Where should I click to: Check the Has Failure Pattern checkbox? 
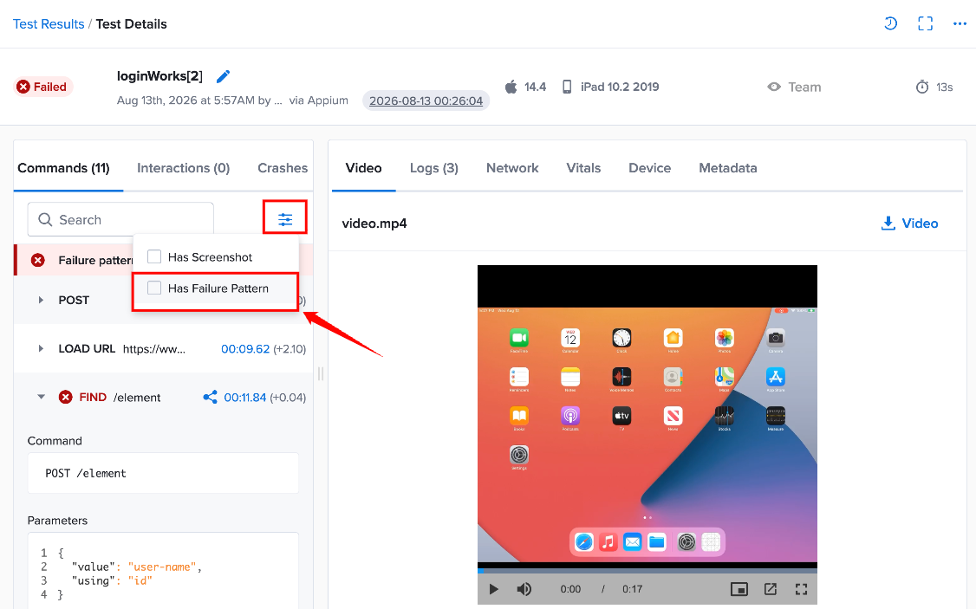click(154, 288)
